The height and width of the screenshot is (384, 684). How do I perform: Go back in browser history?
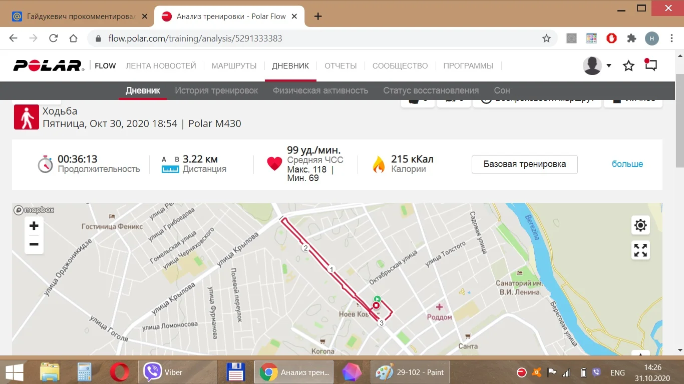tap(14, 38)
